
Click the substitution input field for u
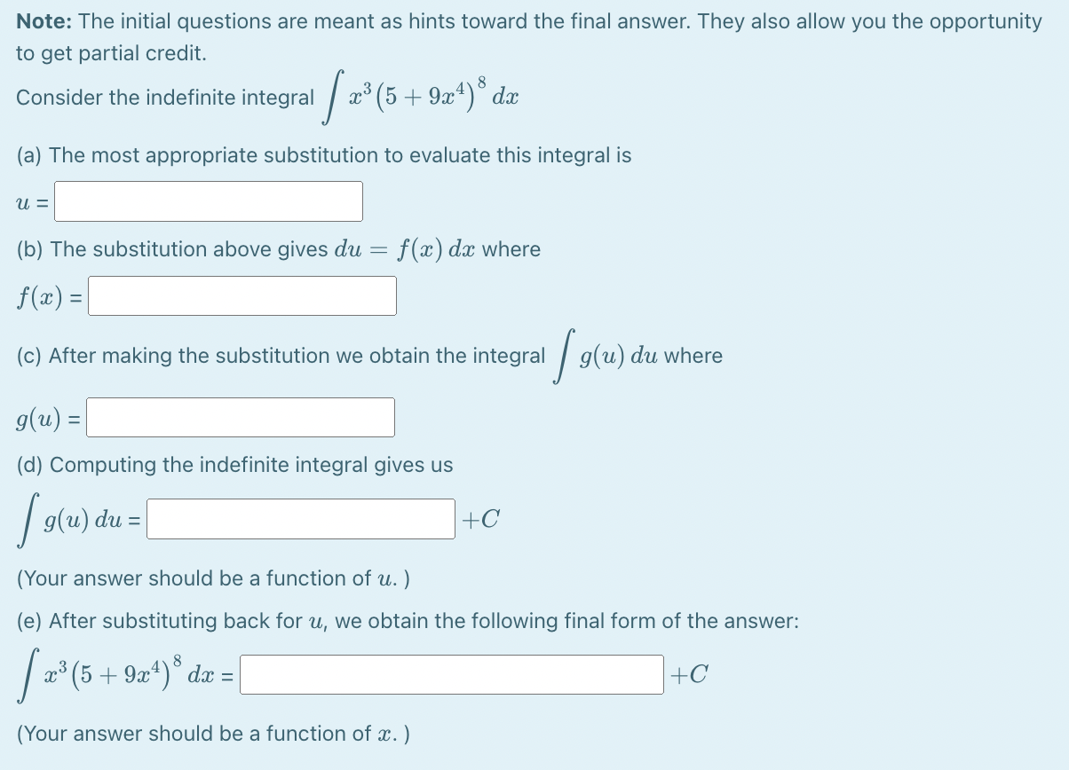pos(208,201)
